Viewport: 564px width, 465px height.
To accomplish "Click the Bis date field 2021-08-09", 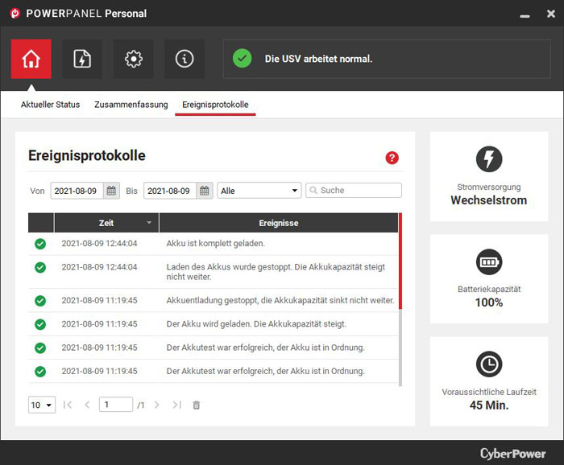I will (x=170, y=191).
